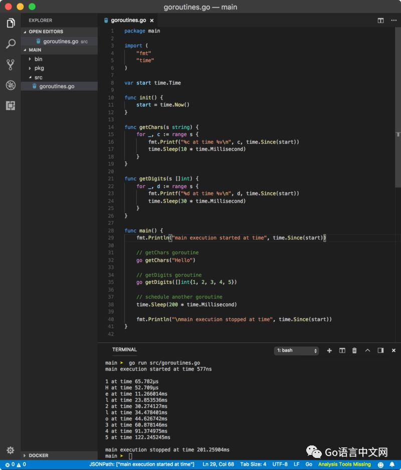Click the terminal prompt input line
Image resolution: width=401 pixels, height=470 pixels.
click(x=130, y=456)
